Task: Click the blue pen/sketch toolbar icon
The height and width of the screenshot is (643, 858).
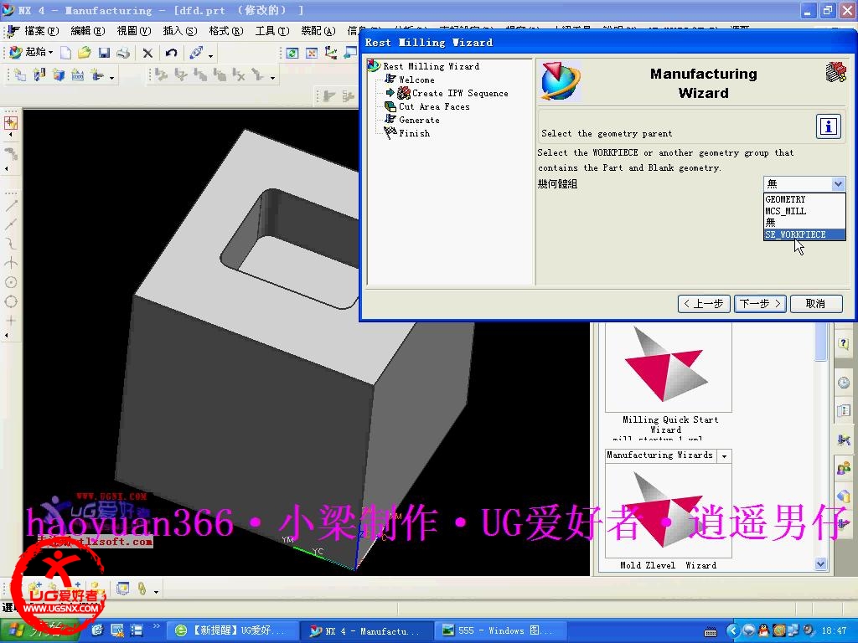Action: point(195,53)
